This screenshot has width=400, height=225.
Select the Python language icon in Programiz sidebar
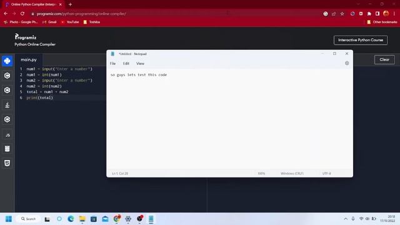tap(7, 61)
